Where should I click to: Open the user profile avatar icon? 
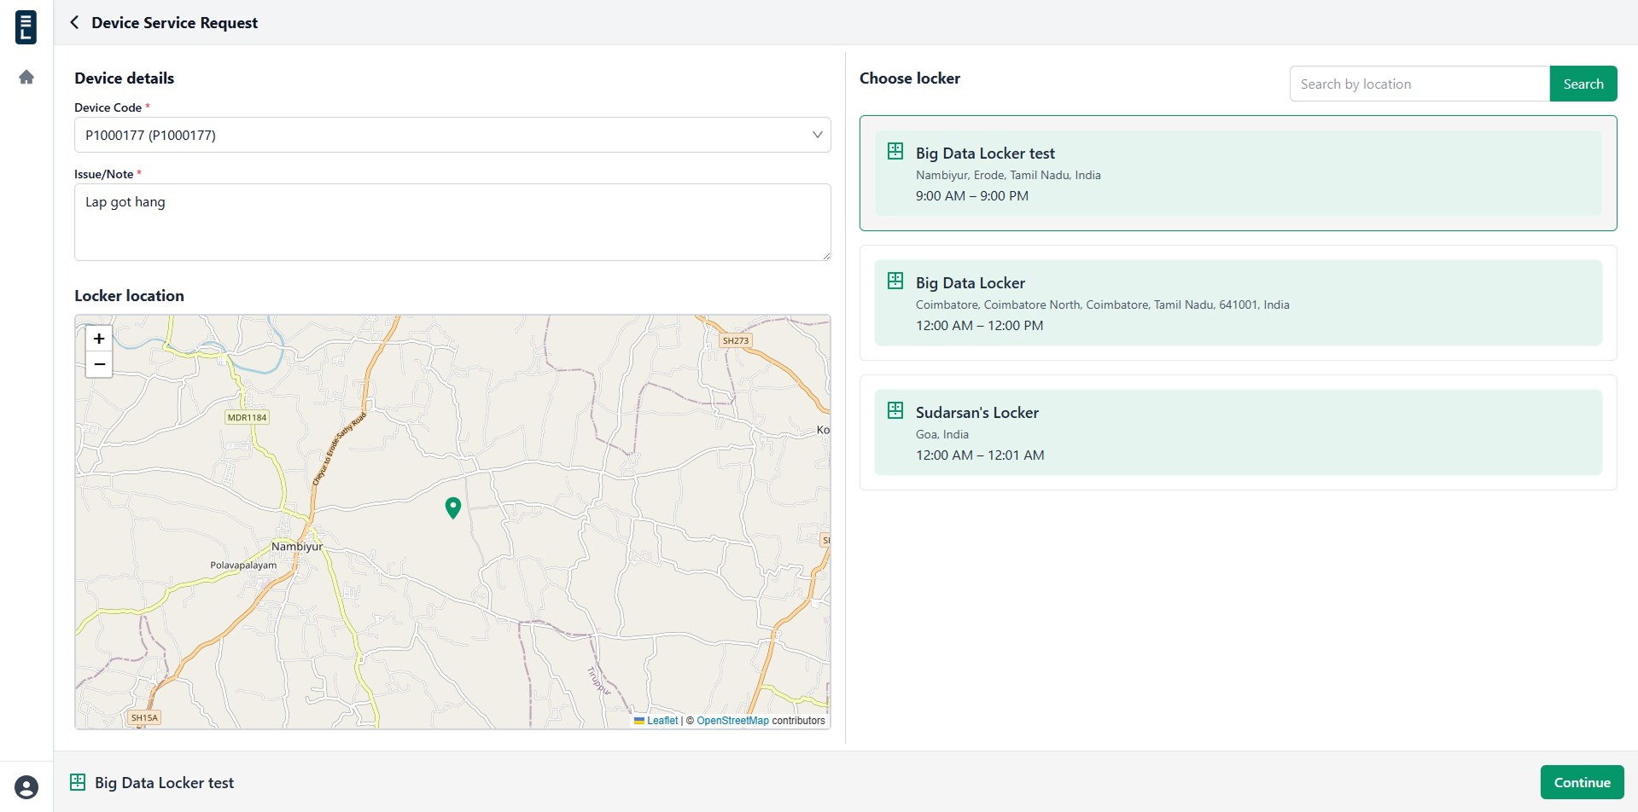click(x=26, y=786)
